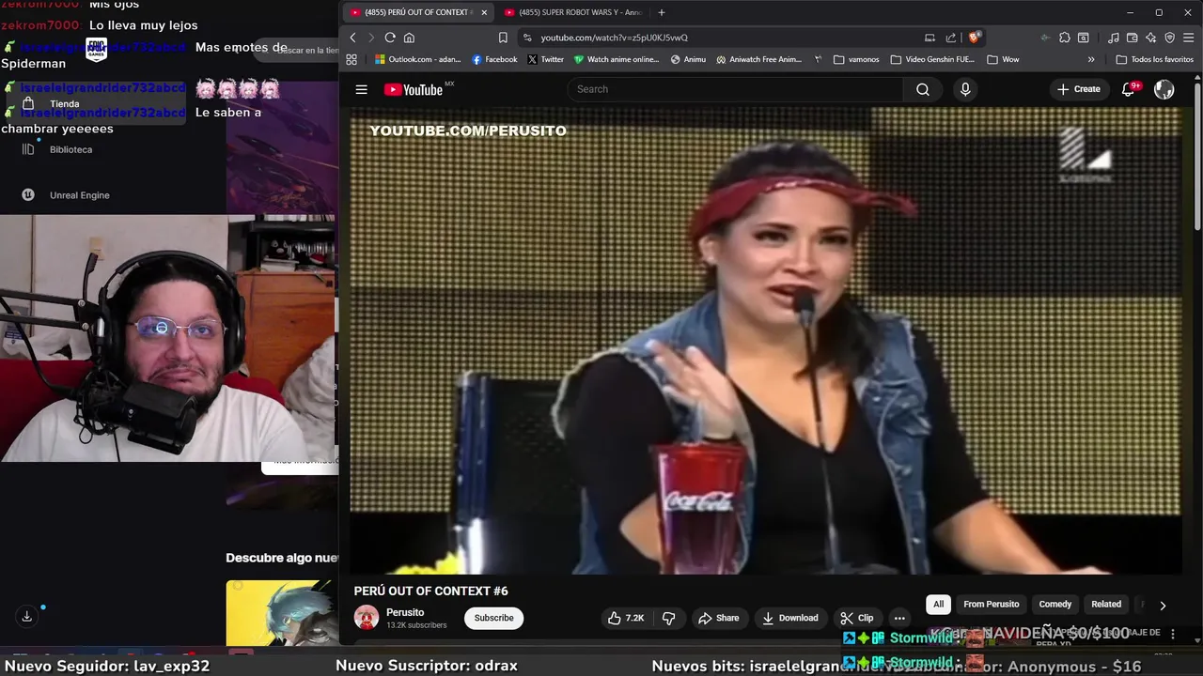Viewport: 1203px width, 676px height.
Task: Open the Create dropdown on YouTube
Action: click(1078, 89)
